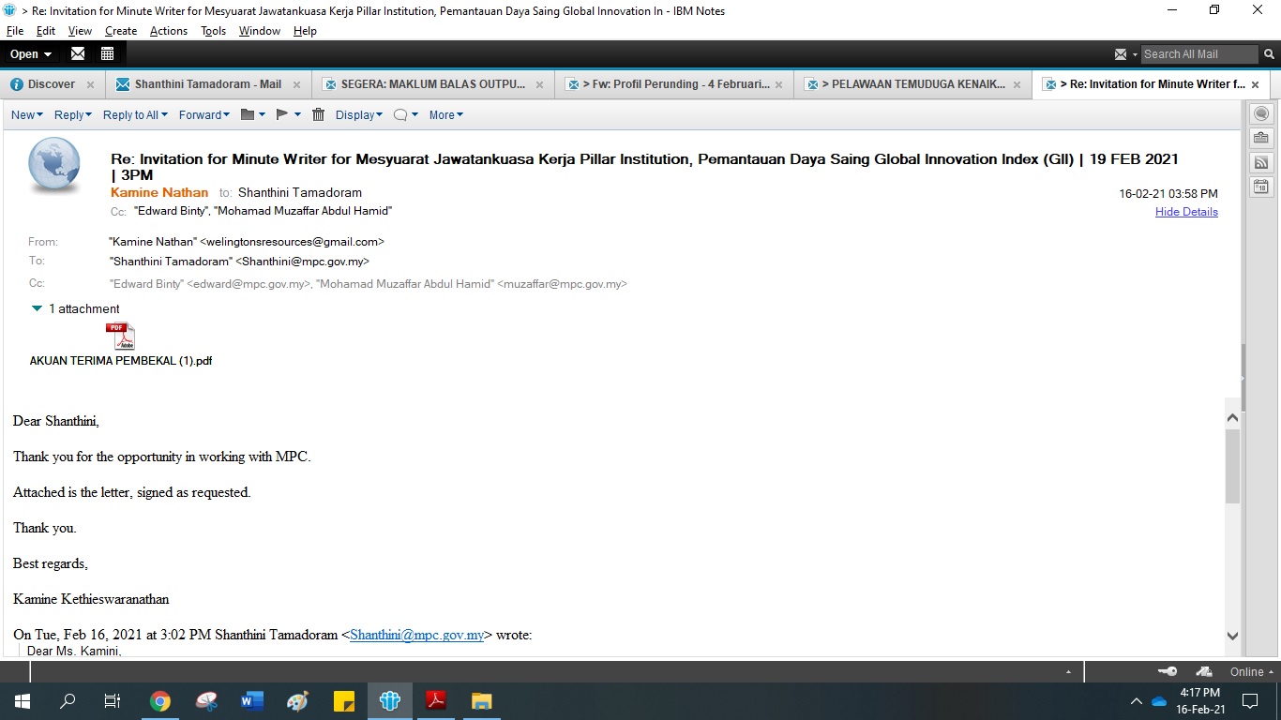
Task: Open the Mail shortcut icon beside Open
Action: 78,53
